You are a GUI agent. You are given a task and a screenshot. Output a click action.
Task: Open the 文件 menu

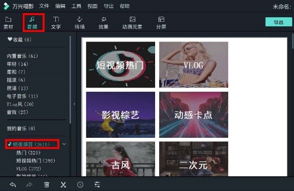click(x=44, y=6)
